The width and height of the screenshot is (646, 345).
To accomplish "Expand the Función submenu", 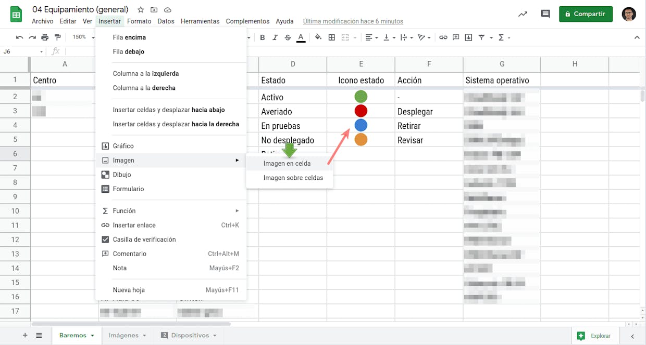I will (171, 211).
